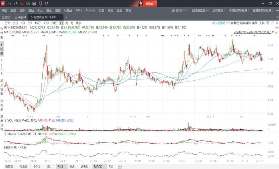Select the 周 weekly period
Screen dimensions: 279x169
67,23
